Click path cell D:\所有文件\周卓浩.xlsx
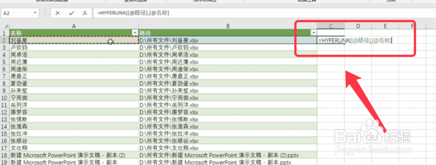 tap(228, 54)
